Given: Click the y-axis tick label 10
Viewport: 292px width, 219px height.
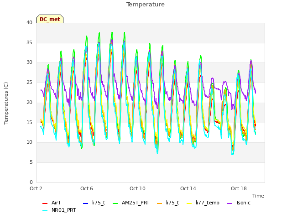Looking at the screenshot, I should [29, 142].
